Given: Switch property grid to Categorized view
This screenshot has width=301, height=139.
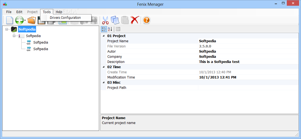Looking at the screenshot, I should coord(104,29).
